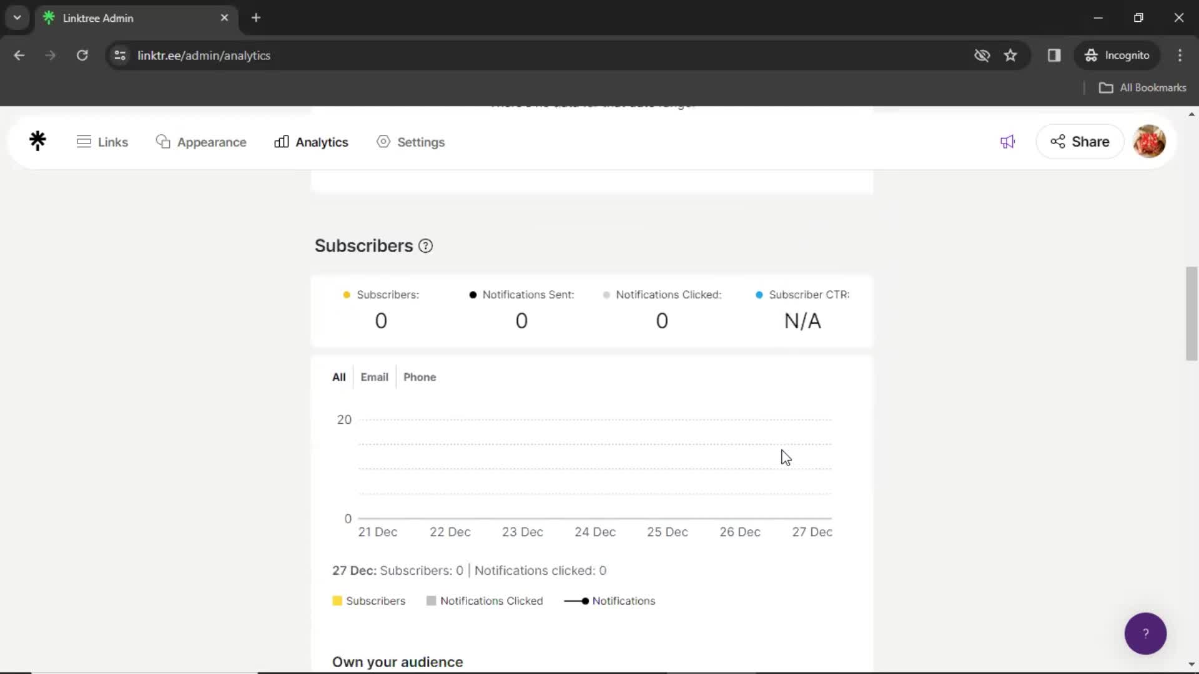Toggle the All subscribers filter
The image size is (1199, 674).
coord(338,377)
